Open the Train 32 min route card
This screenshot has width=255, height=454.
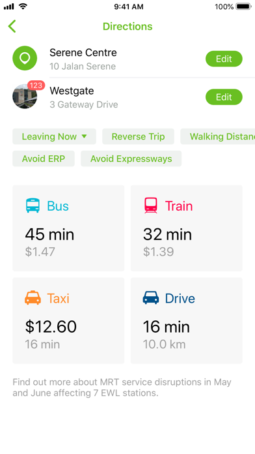pyautogui.click(x=187, y=228)
